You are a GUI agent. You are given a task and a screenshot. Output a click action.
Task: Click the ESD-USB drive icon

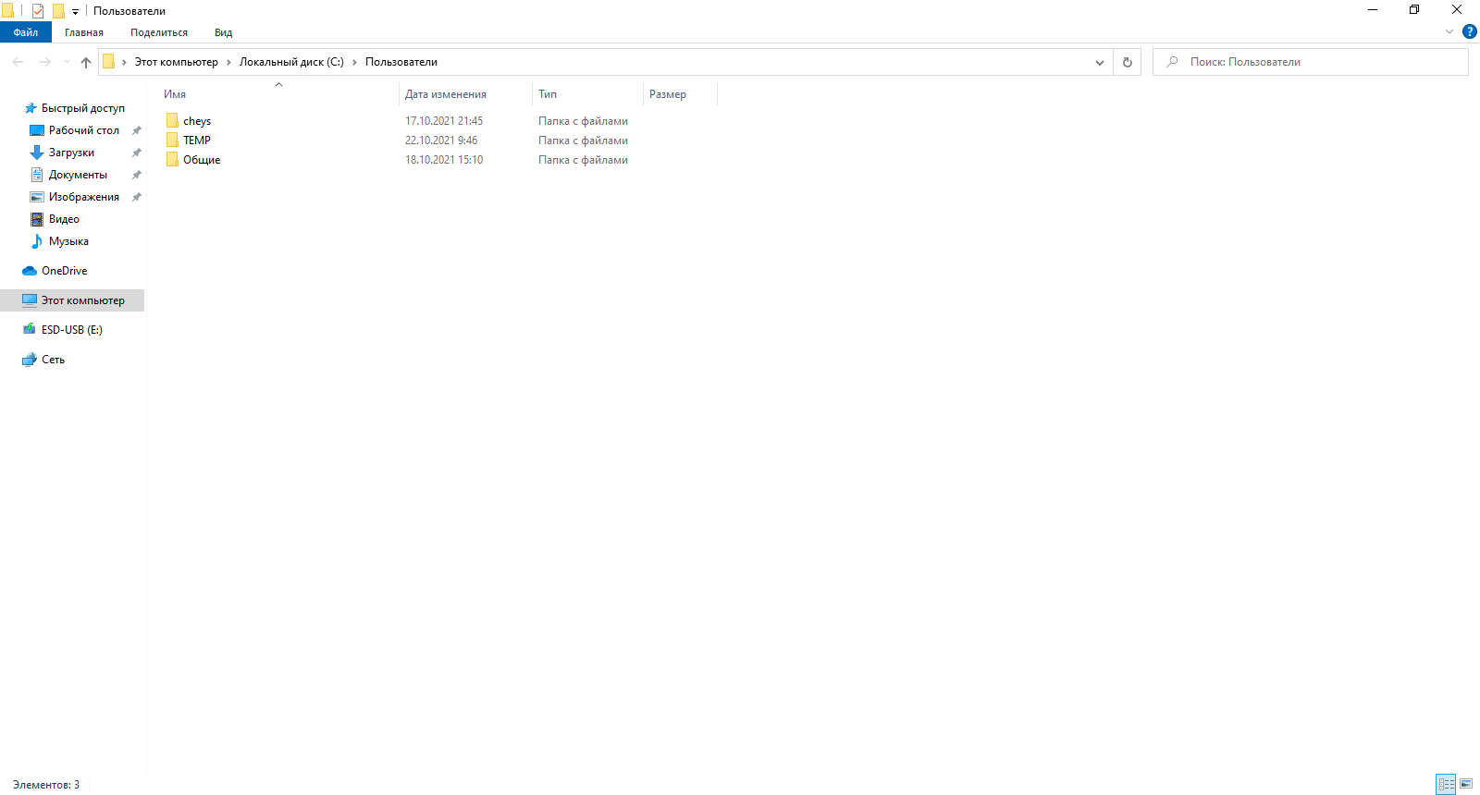(x=30, y=329)
